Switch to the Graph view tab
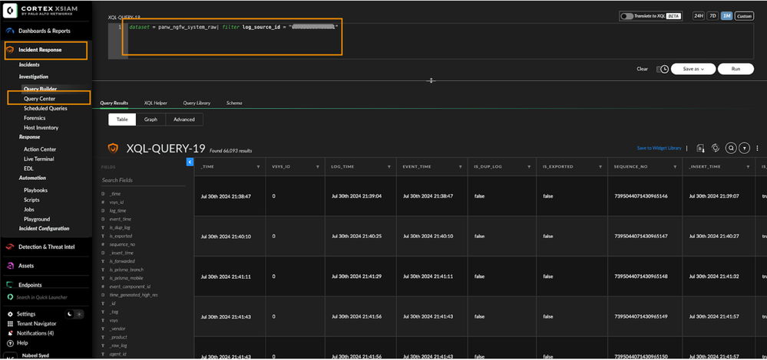The image size is (767, 360). coord(150,119)
